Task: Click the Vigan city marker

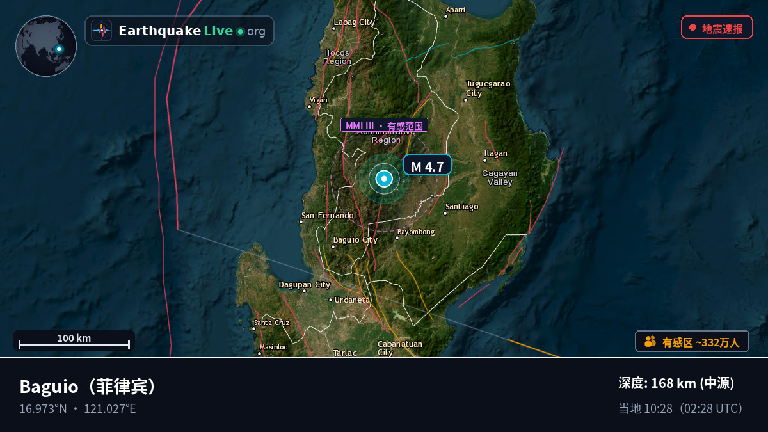Action: [x=310, y=106]
